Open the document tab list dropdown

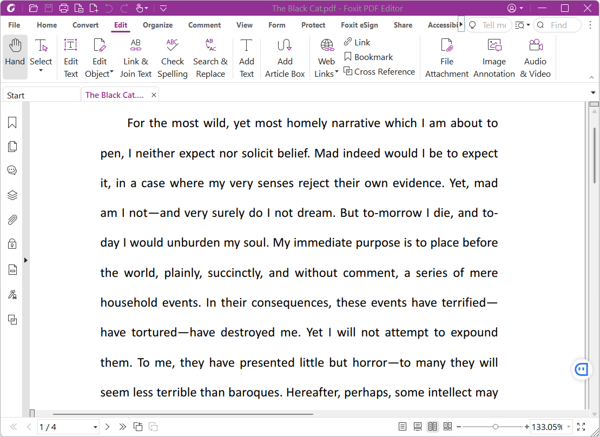point(593,92)
